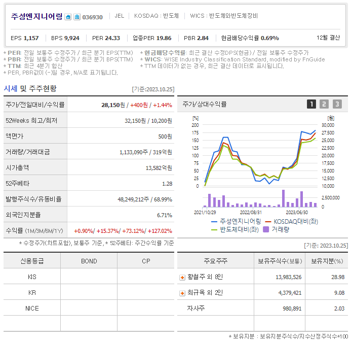The height and width of the screenshot is (342, 352).
Task: Click the 신용등급 column header
Action: coord(32,261)
